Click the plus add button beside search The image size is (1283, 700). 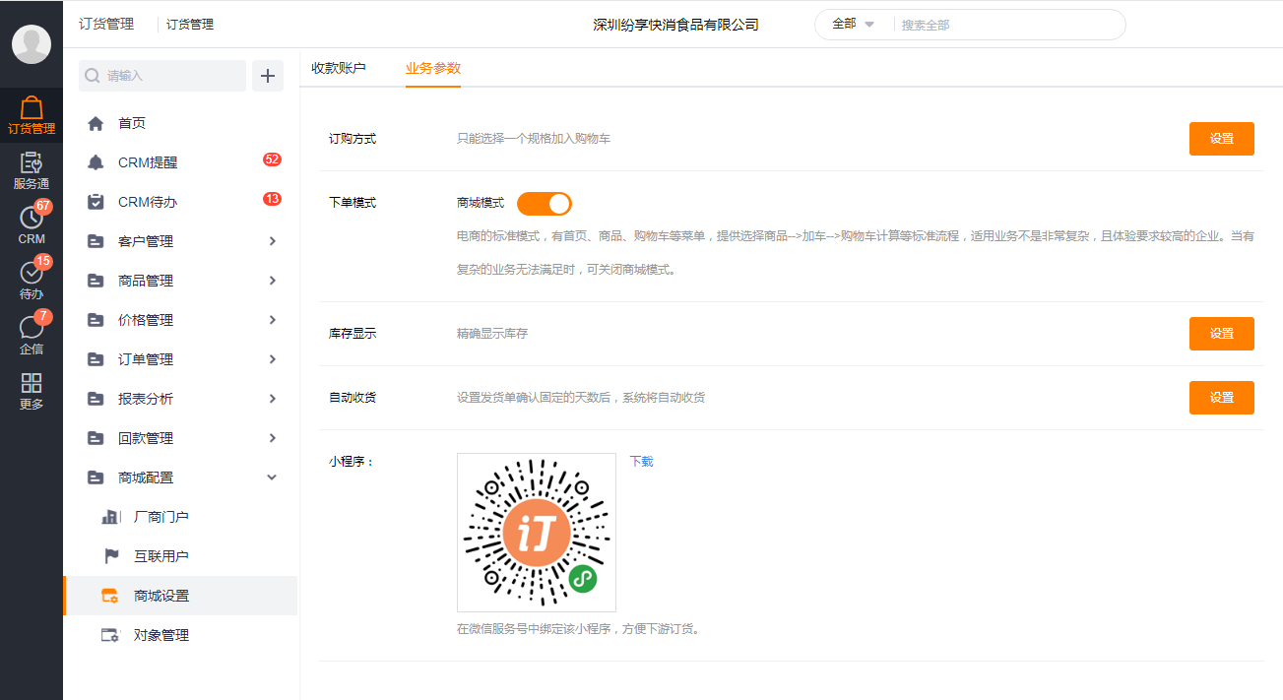(x=268, y=76)
